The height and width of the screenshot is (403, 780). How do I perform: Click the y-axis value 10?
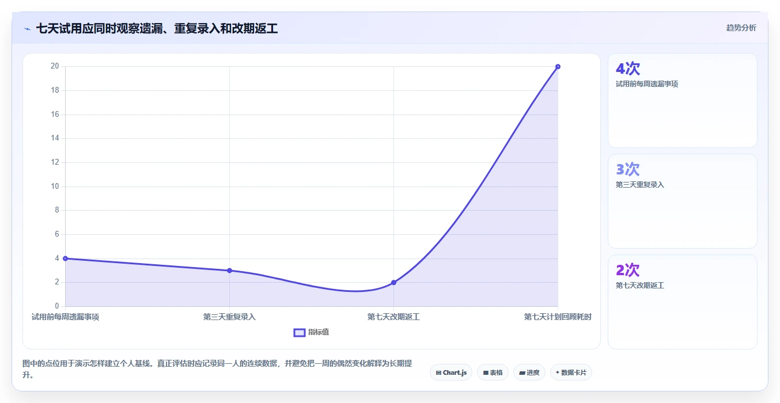pos(55,186)
